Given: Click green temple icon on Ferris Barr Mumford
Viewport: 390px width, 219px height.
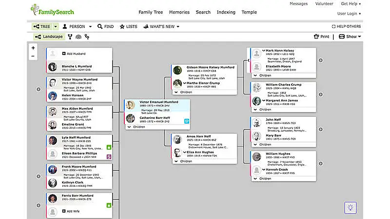Looking at the screenshot, I should [x=109, y=205].
